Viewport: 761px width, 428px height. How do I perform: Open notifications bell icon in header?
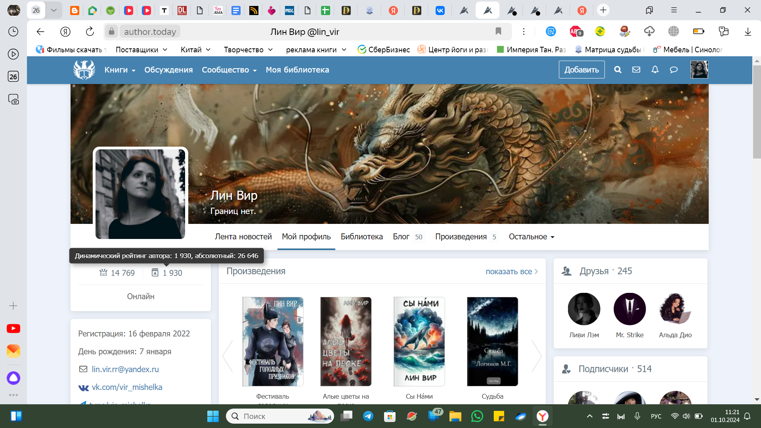655,70
